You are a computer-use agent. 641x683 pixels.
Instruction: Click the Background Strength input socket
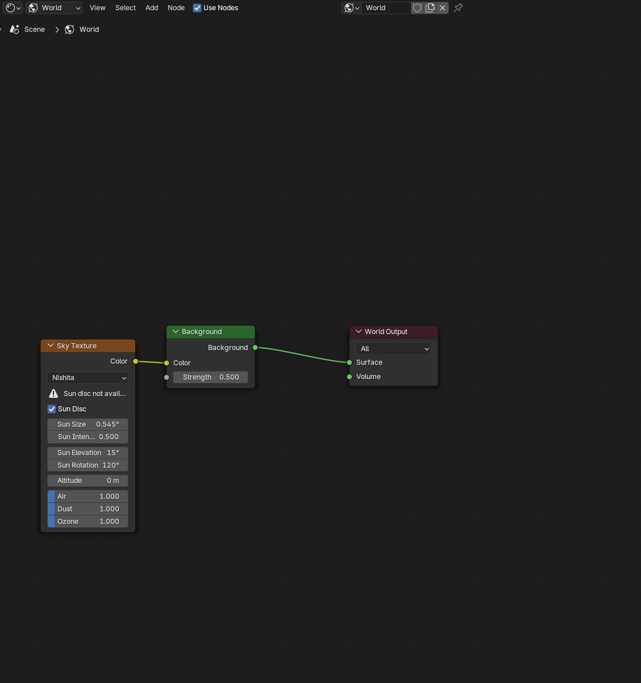167,377
